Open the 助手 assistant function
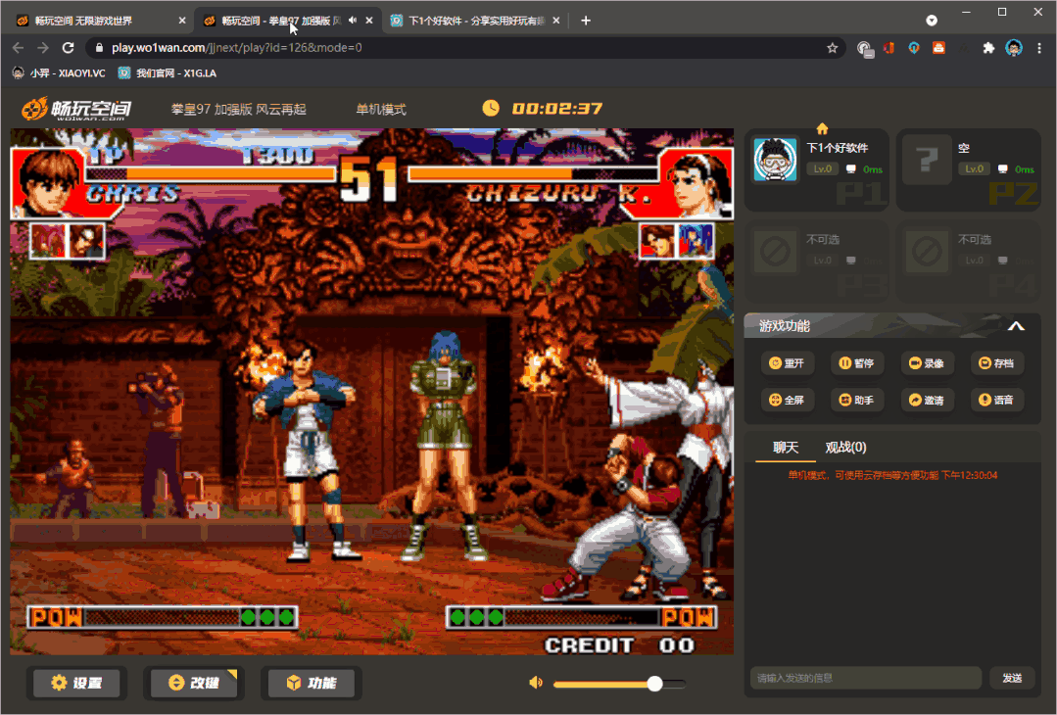Screen dimensions: 1057x715 coord(855,400)
